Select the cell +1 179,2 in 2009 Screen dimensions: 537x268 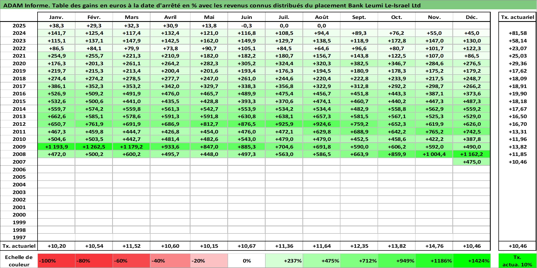132,147
